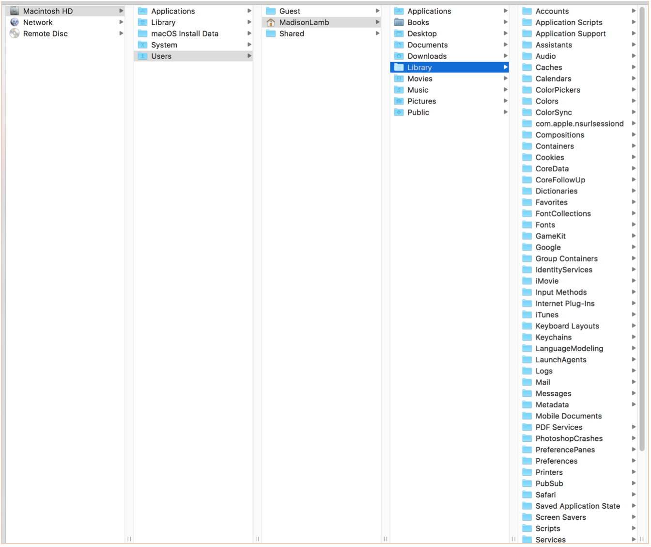Click the Music folder icon
This screenshot has height=547, width=651.
(x=399, y=90)
